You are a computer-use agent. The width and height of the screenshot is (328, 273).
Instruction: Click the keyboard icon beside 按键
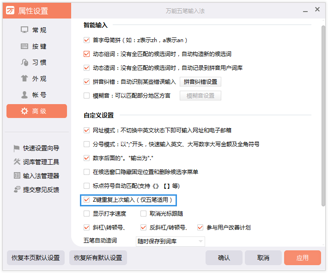(x=24, y=46)
